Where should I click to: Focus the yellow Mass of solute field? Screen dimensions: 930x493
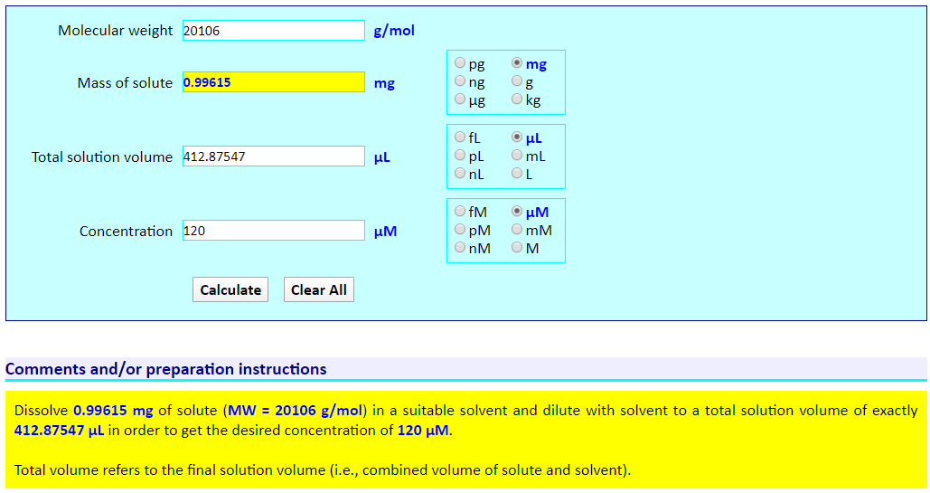click(x=274, y=82)
